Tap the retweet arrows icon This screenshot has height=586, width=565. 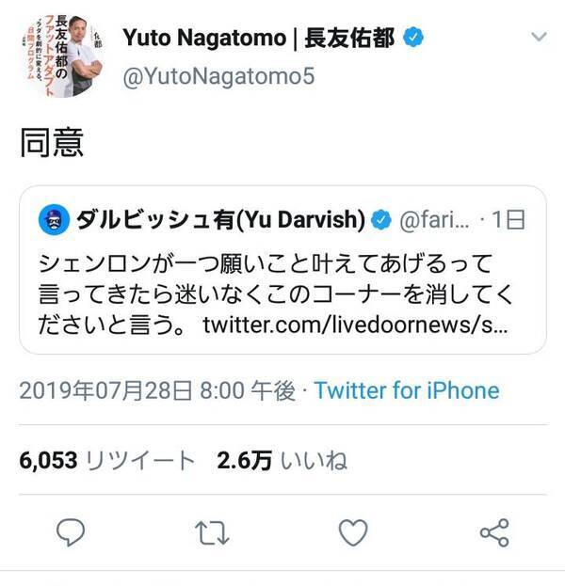point(212,533)
